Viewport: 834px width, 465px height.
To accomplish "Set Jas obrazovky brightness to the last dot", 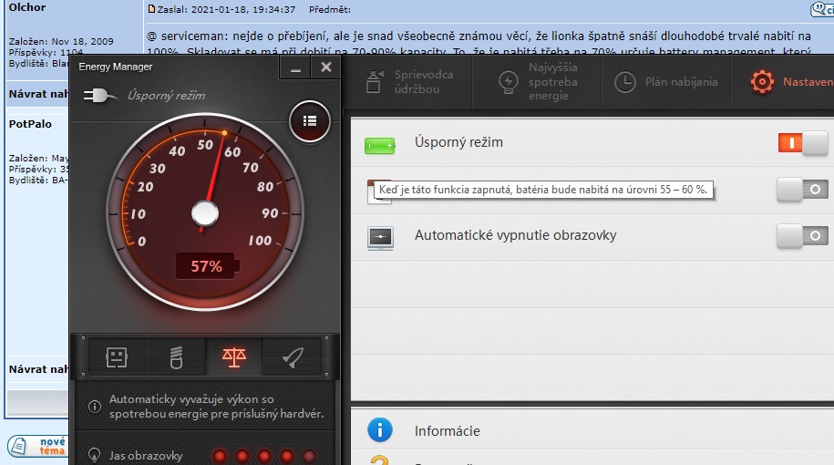I will click(309, 456).
